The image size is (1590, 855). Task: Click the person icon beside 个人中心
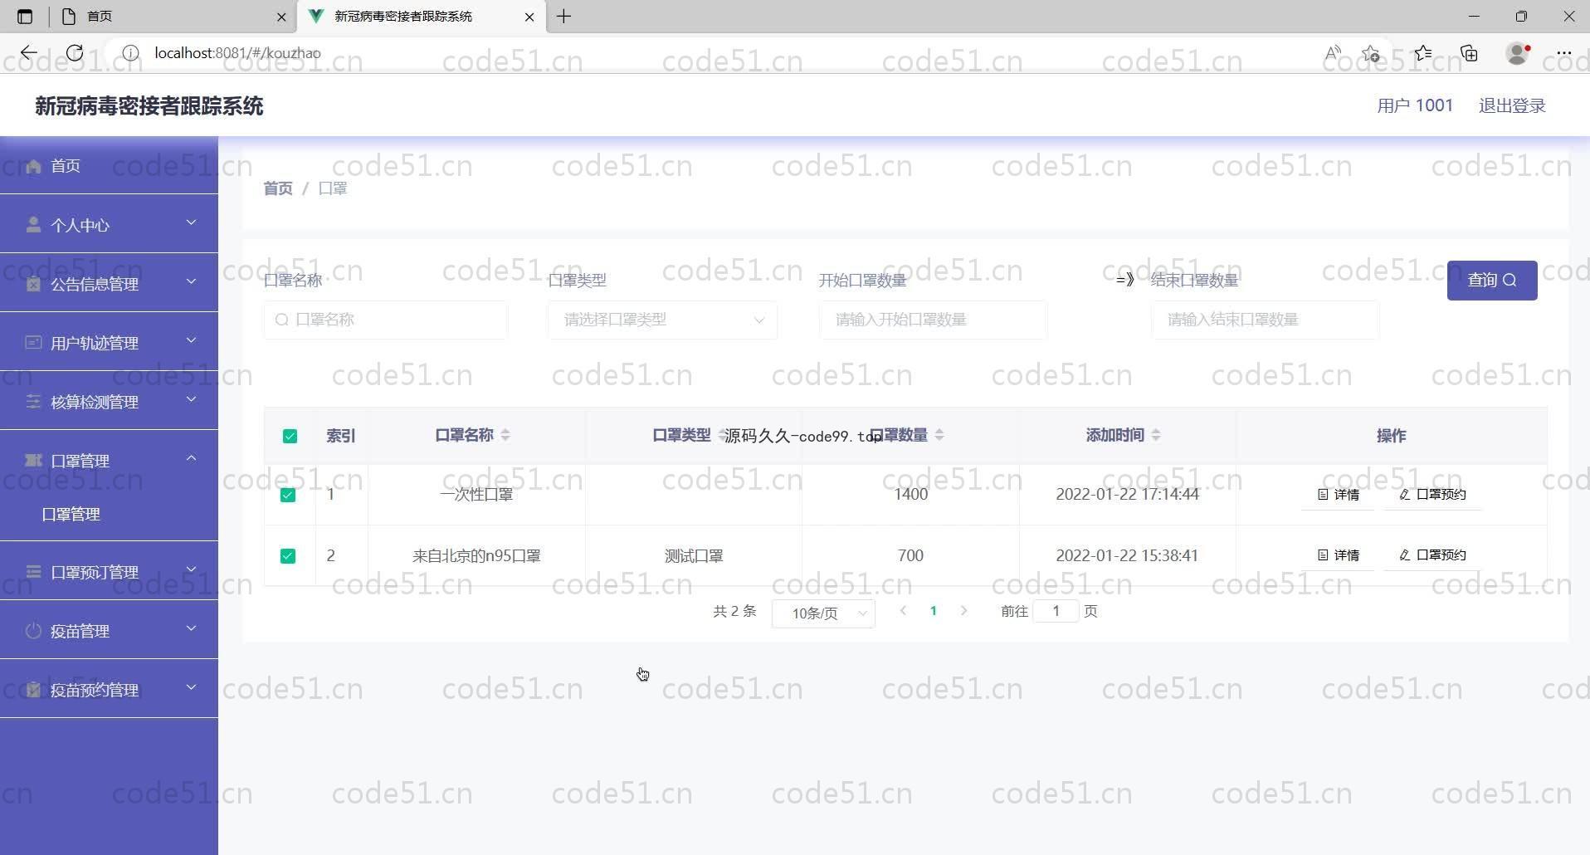[33, 225]
